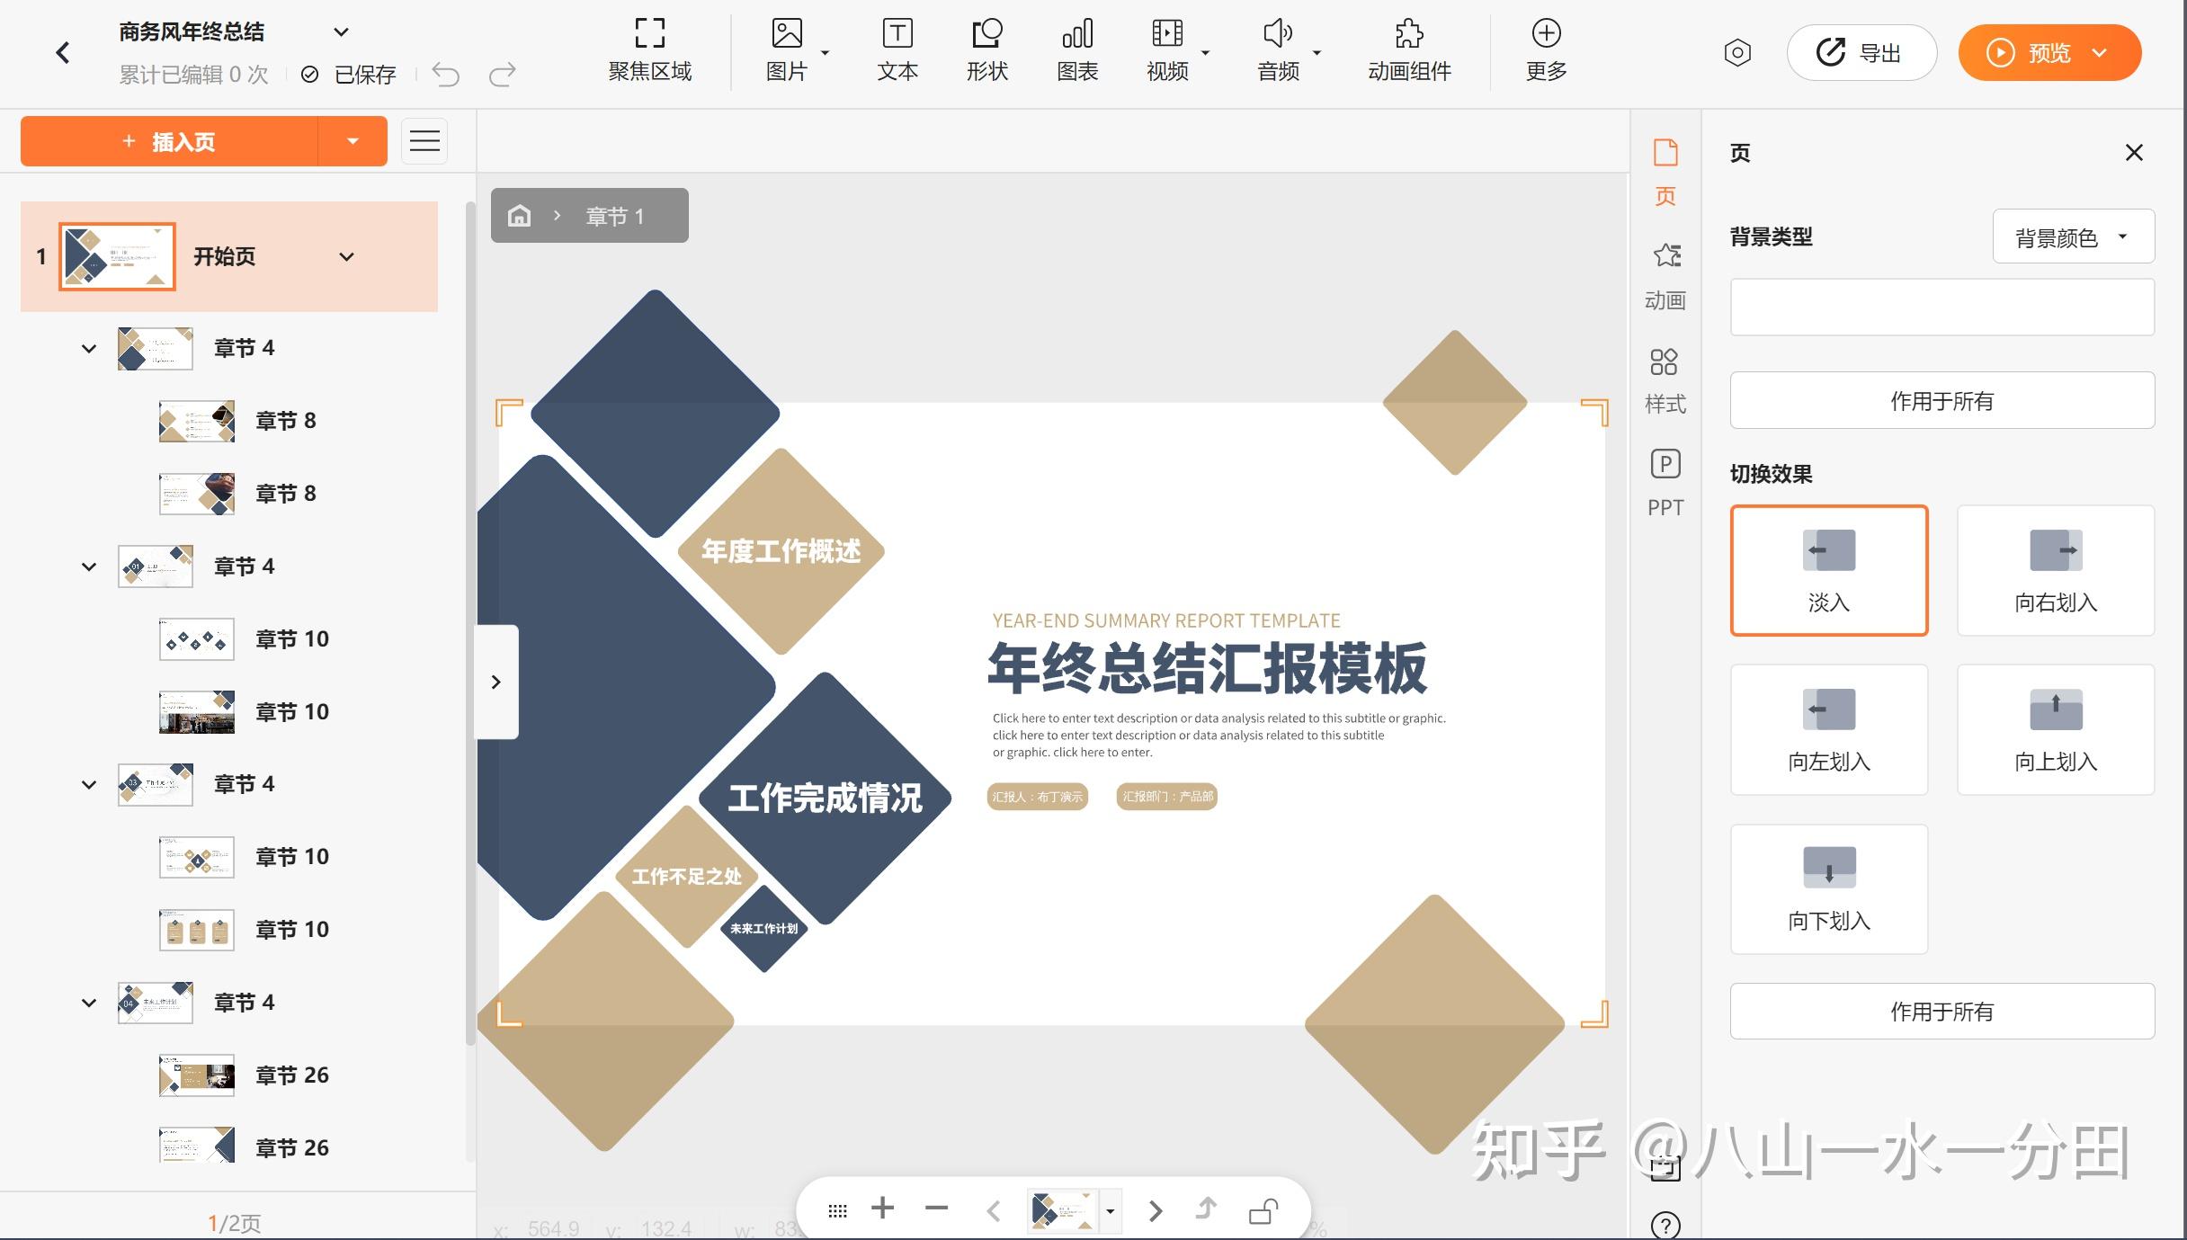Select the 向右划入 transition
The height and width of the screenshot is (1240, 2187).
2056,570
